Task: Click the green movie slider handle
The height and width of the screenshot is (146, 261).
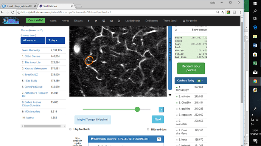Action: [137, 109]
